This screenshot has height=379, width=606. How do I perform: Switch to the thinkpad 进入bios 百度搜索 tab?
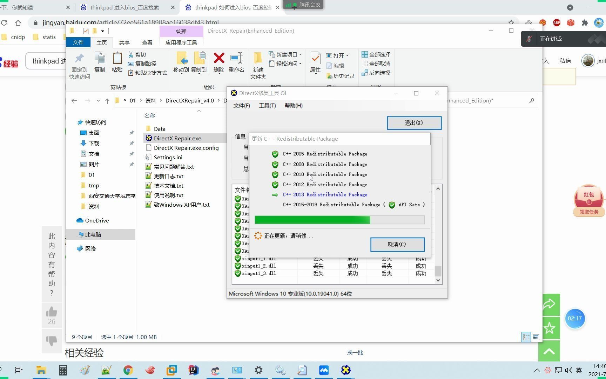pyautogui.click(x=124, y=7)
